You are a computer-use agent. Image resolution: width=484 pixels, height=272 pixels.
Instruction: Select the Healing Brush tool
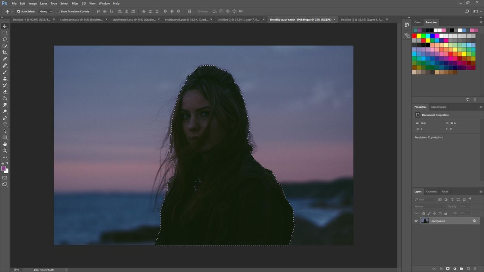coord(5,65)
